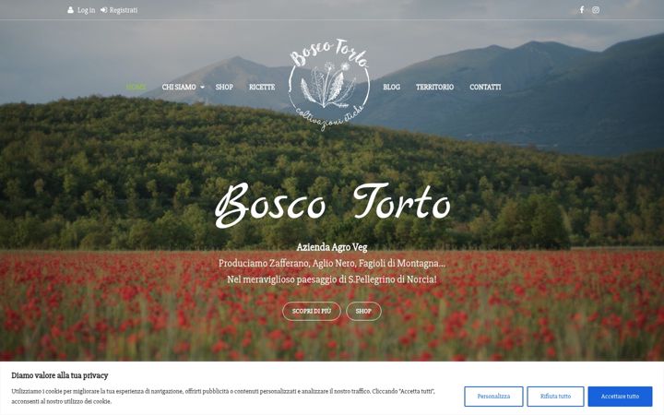Go to the Home menu item

point(136,87)
